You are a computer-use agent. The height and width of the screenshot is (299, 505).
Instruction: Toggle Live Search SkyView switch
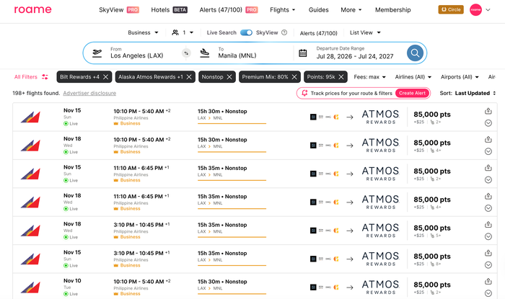coord(247,32)
